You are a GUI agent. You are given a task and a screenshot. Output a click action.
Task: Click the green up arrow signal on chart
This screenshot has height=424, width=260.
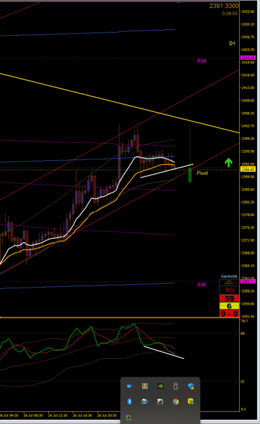[x=228, y=163]
